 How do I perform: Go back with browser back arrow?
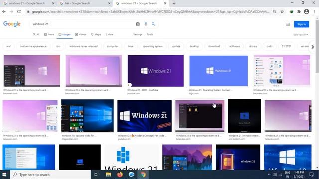point(4,12)
